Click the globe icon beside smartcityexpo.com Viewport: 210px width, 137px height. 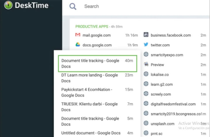click(x=146, y=54)
